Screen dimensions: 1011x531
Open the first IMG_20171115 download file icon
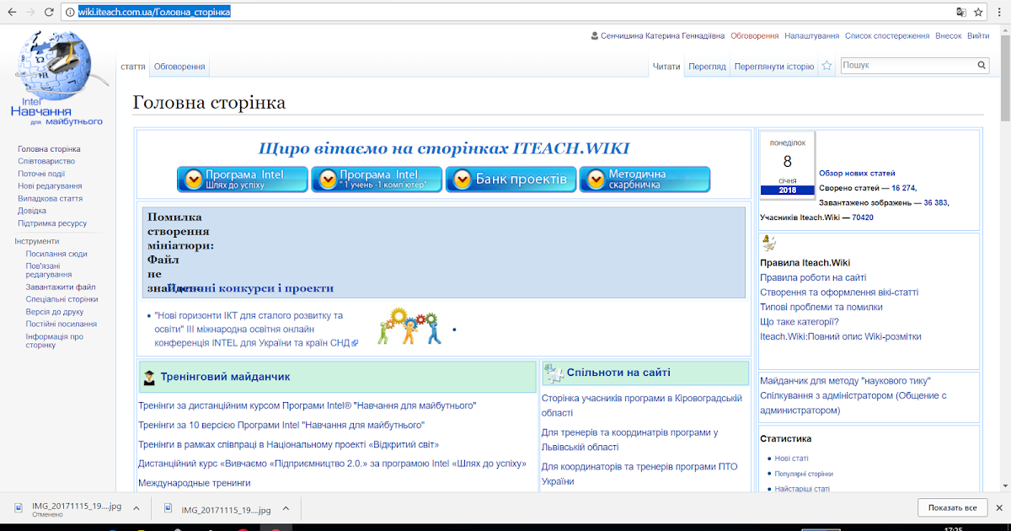click(x=19, y=509)
